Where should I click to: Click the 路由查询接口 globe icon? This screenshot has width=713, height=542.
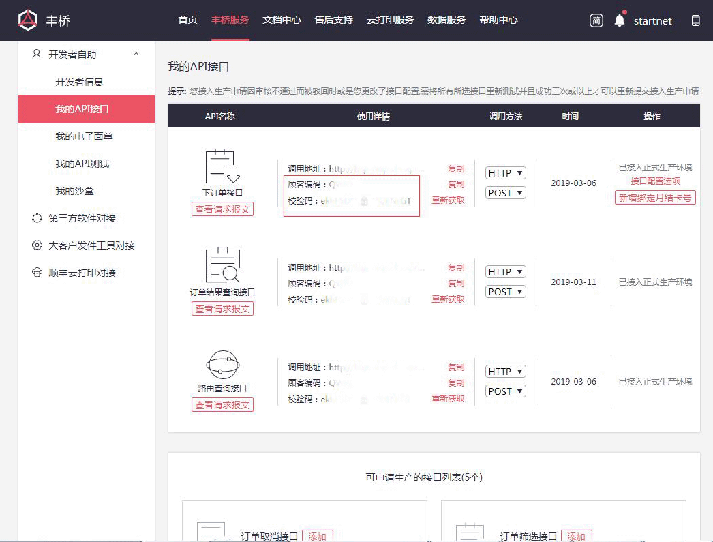coord(222,365)
